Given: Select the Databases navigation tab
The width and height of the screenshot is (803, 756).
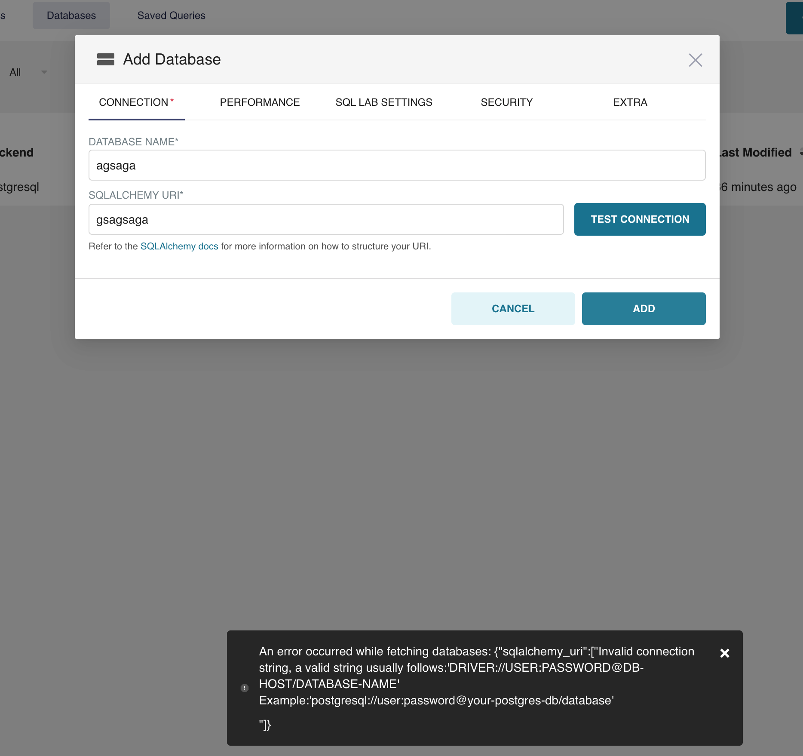Looking at the screenshot, I should click(71, 15).
